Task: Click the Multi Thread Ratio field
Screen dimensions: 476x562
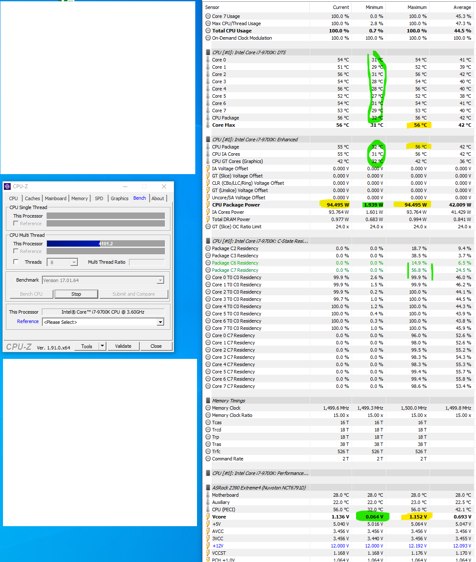Action: [x=147, y=262]
